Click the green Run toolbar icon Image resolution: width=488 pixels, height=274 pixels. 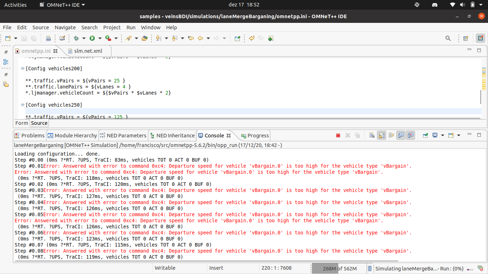point(92,38)
